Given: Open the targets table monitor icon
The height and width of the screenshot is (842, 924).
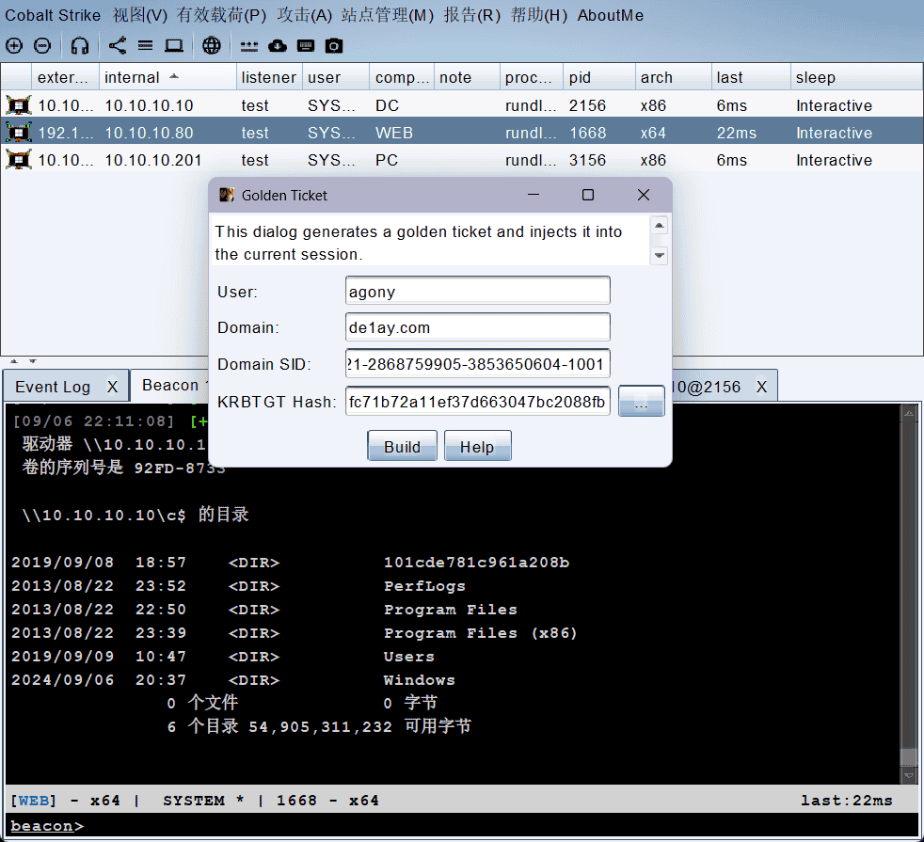Looking at the screenshot, I should point(173,45).
